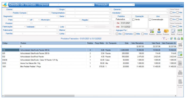Sort by Produto column header

coord(53,43)
